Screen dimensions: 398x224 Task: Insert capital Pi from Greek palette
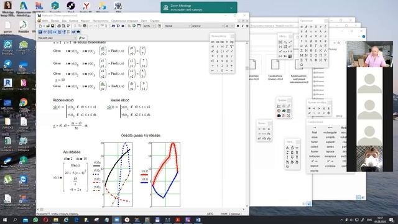coord(321,55)
